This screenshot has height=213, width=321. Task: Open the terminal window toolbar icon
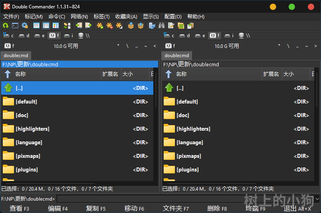tap(15, 26)
